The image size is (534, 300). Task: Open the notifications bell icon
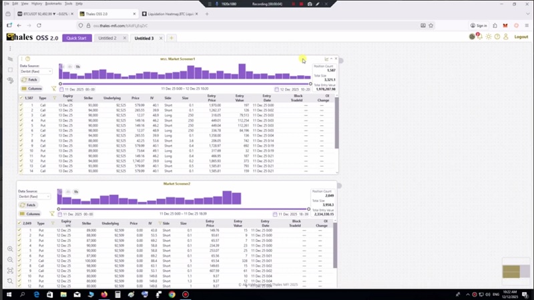479,37
